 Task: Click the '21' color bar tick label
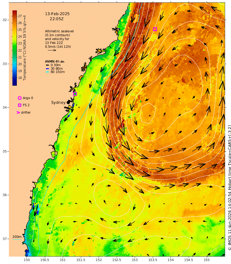pyautogui.click(x=20, y=57)
